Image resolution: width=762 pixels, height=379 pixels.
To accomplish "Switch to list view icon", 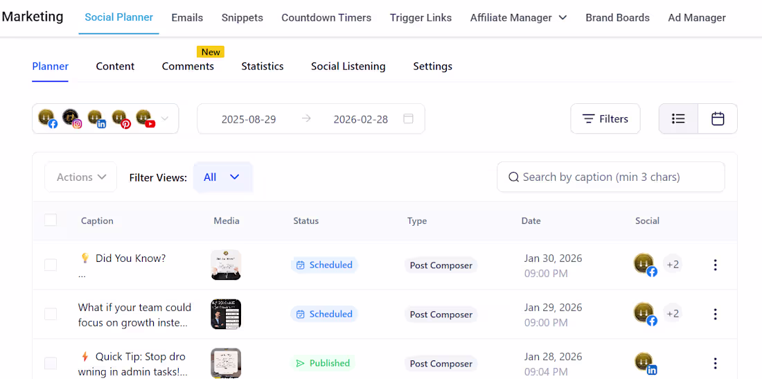I will point(678,118).
